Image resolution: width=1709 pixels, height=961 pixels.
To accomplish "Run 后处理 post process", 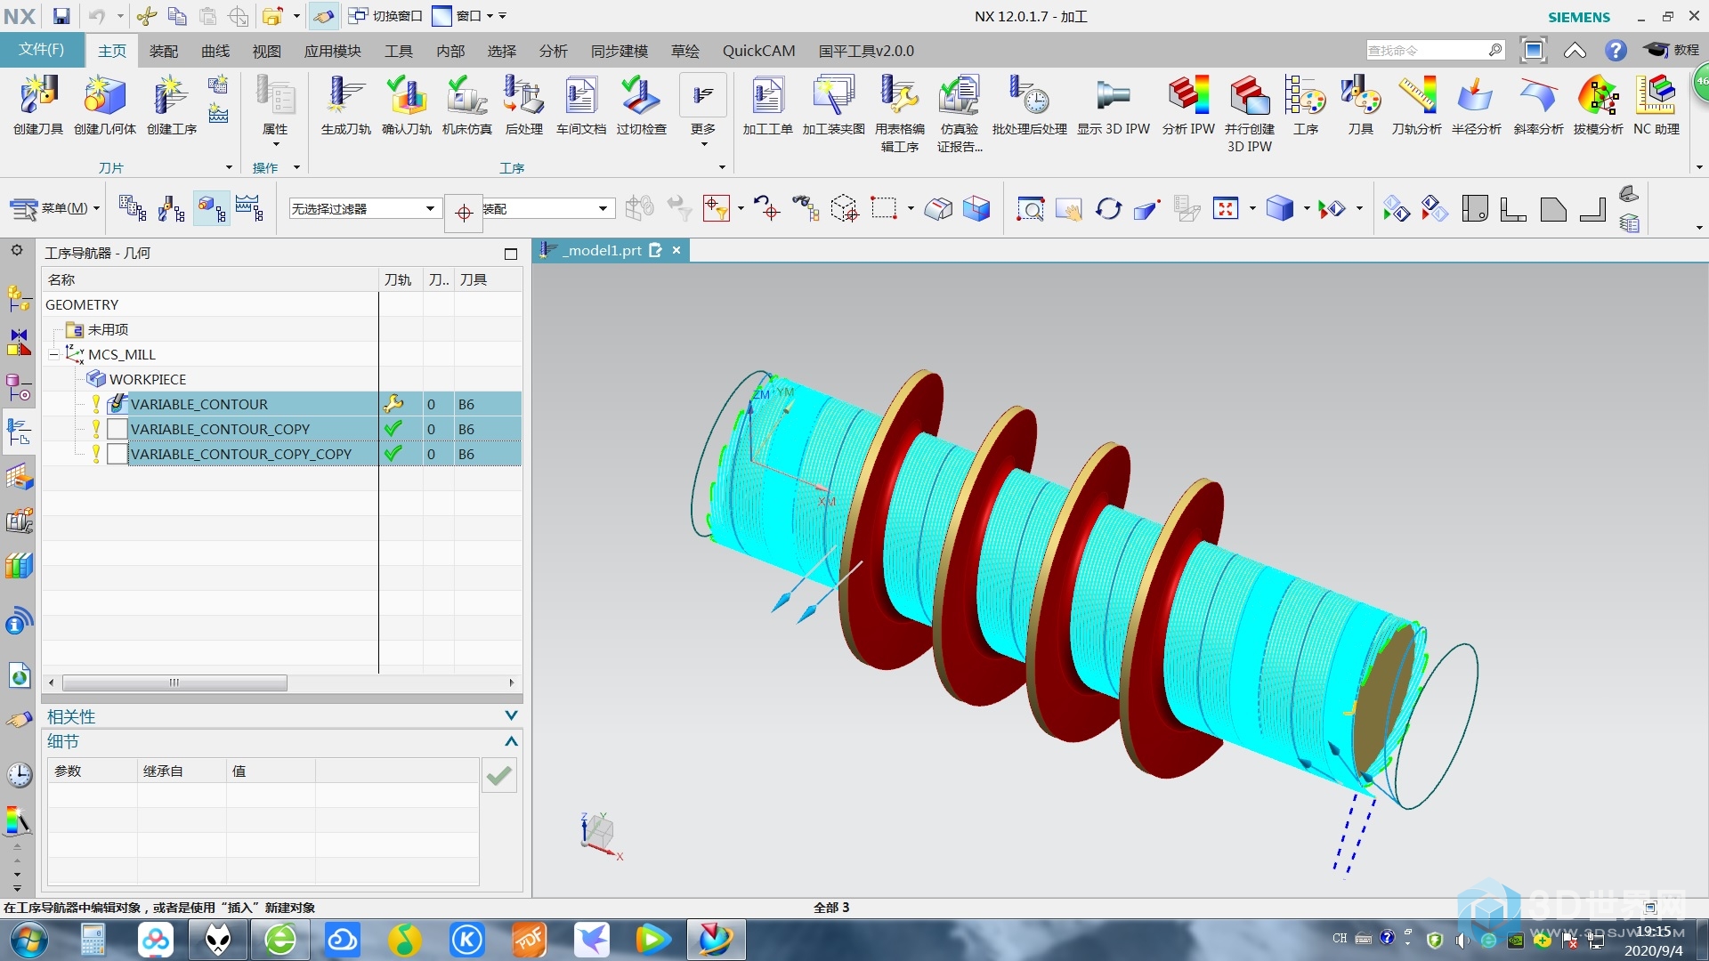I will [x=523, y=96].
